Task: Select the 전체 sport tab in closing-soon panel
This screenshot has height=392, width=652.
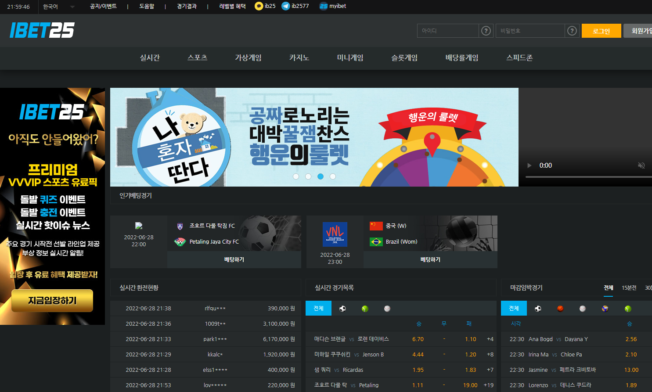Action: tap(514, 308)
